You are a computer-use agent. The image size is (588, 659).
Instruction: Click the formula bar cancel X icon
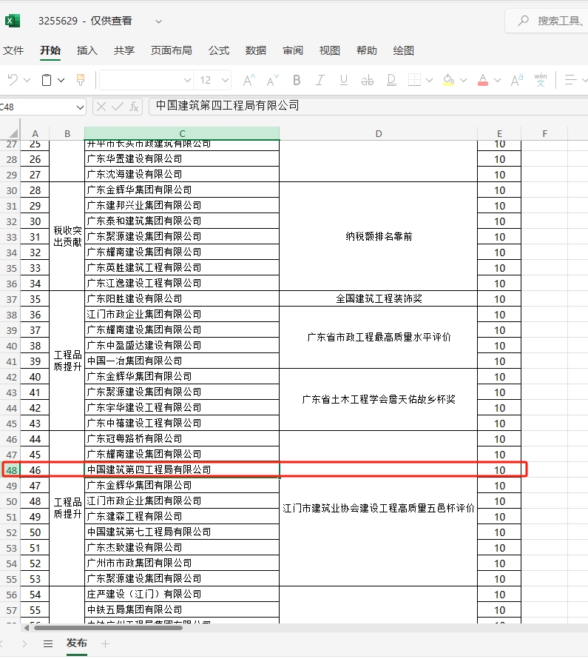(101, 107)
